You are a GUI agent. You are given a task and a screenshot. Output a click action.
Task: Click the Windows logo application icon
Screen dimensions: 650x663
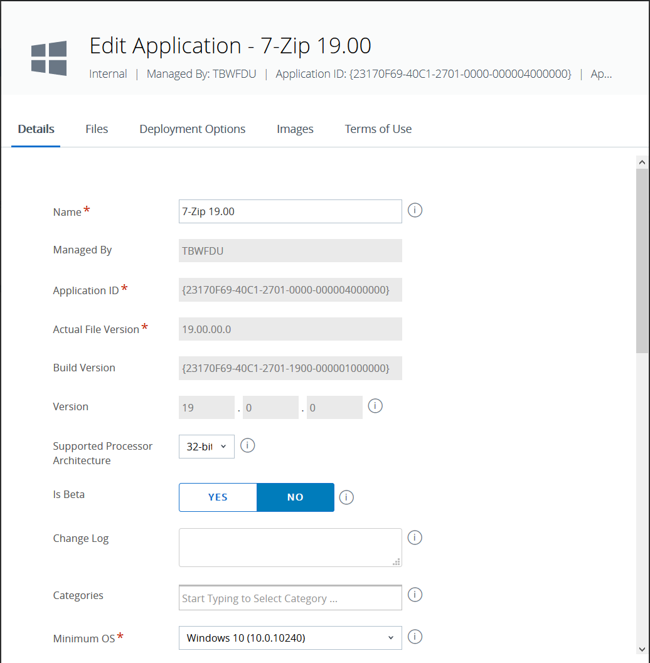coord(49,58)
